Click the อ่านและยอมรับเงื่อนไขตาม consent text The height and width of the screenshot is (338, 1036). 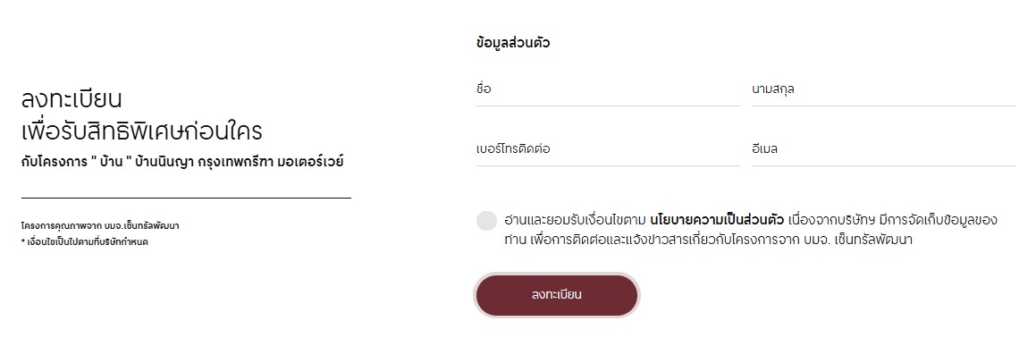click(575, 220)
